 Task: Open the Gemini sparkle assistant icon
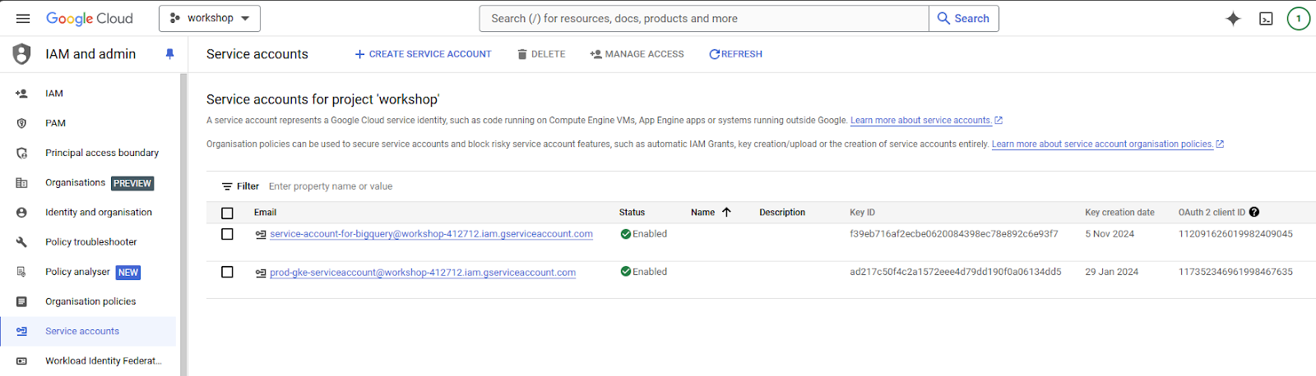point(1233,18)
